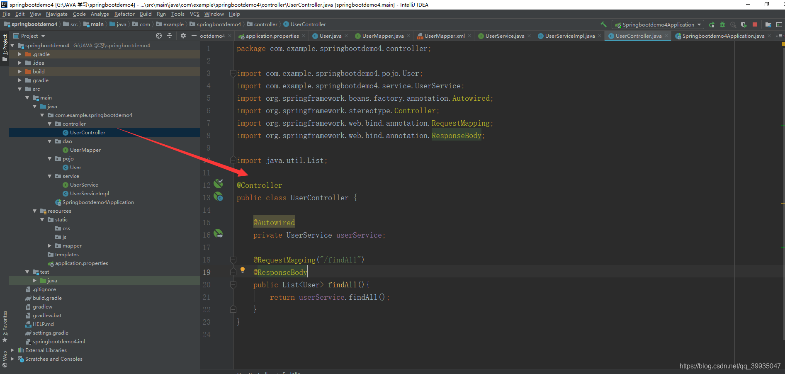Click the Rerun application icon
The image size is (785, 374).
[712, 24]
